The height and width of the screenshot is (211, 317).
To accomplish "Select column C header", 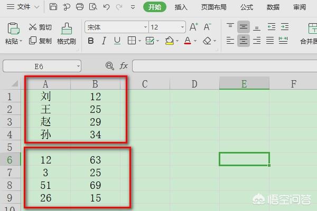I will coord(145,84).
